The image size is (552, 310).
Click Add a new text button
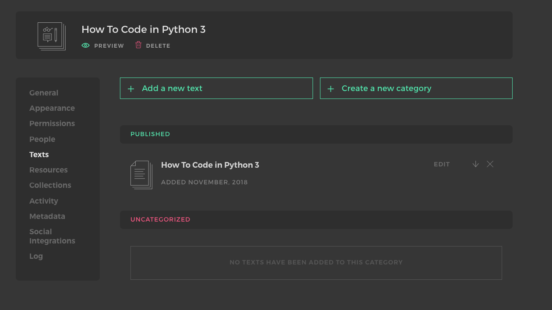(x=216, y=88)
